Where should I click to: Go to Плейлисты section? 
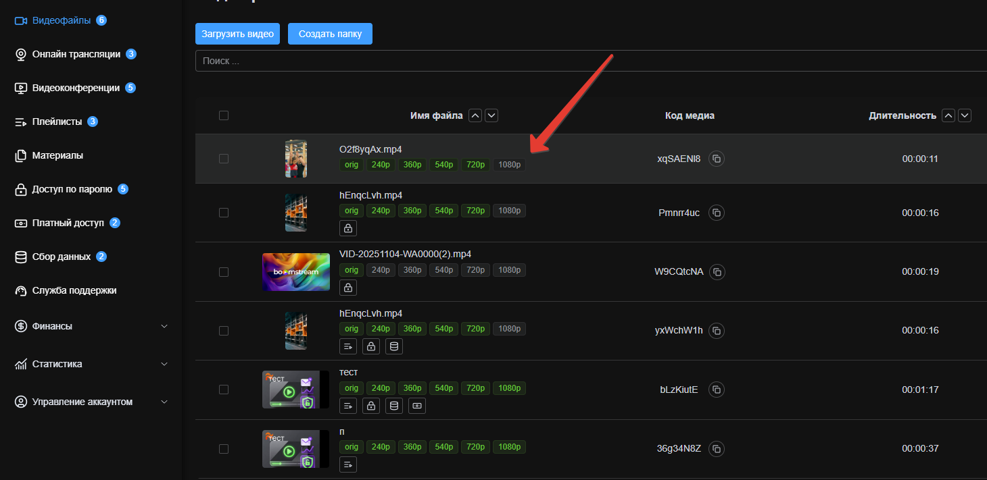coord(57,122)
